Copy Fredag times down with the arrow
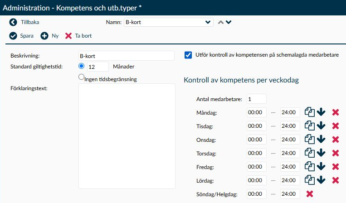Screen dimensions: 346x203 (321, 167)
